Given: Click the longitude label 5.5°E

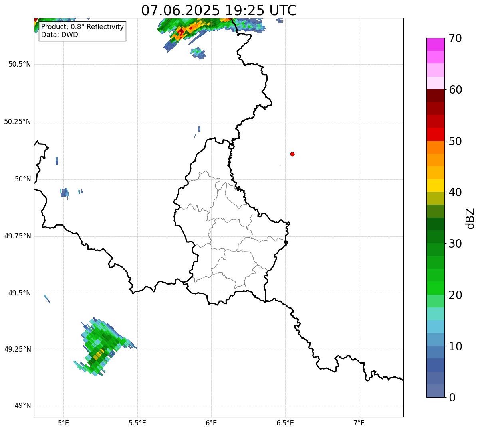Looking at the screenshot, I should (x=137, y=423).
